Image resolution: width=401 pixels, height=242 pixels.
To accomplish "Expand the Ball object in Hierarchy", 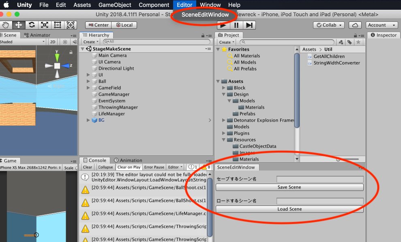I will pyautogui.click(x=88, y=81).
